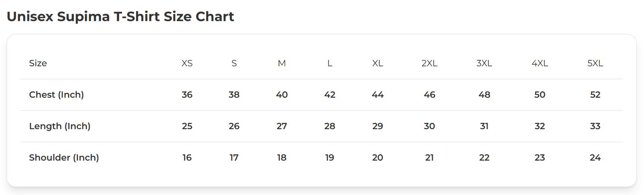Viewport: 644px width, 195px height.
Task: Click the 2XL size column header
Action: click(x=429, y=63)
